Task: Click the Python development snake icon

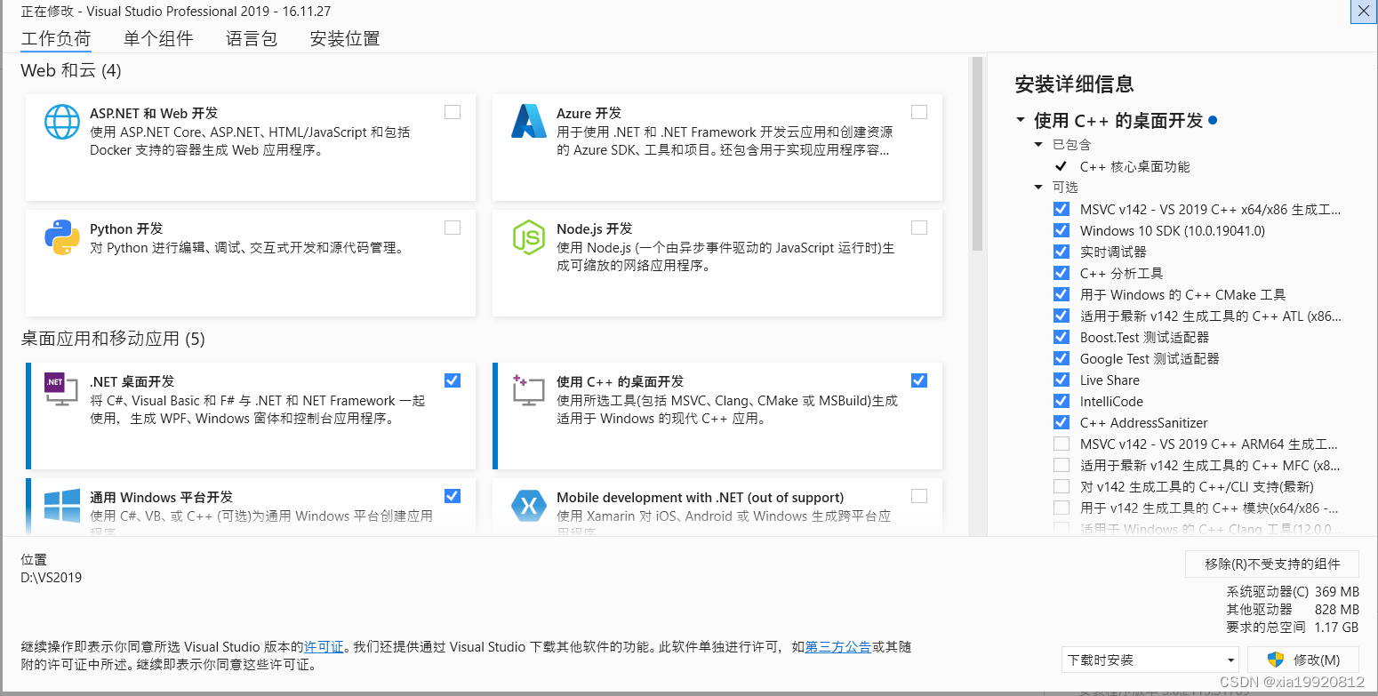Action: click(x=62, y=237)
